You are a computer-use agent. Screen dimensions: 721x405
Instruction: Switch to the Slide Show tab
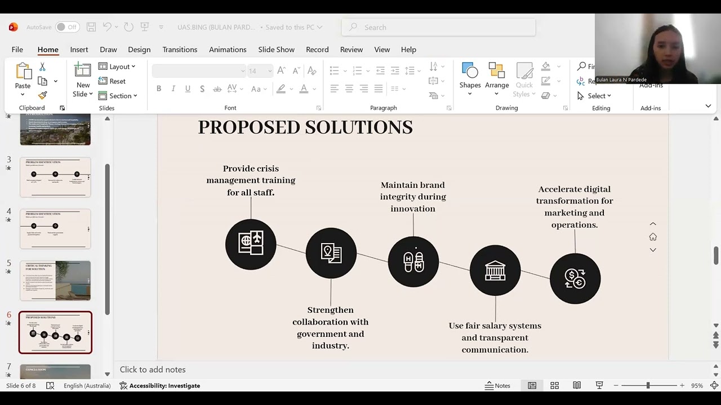point(276,49)
